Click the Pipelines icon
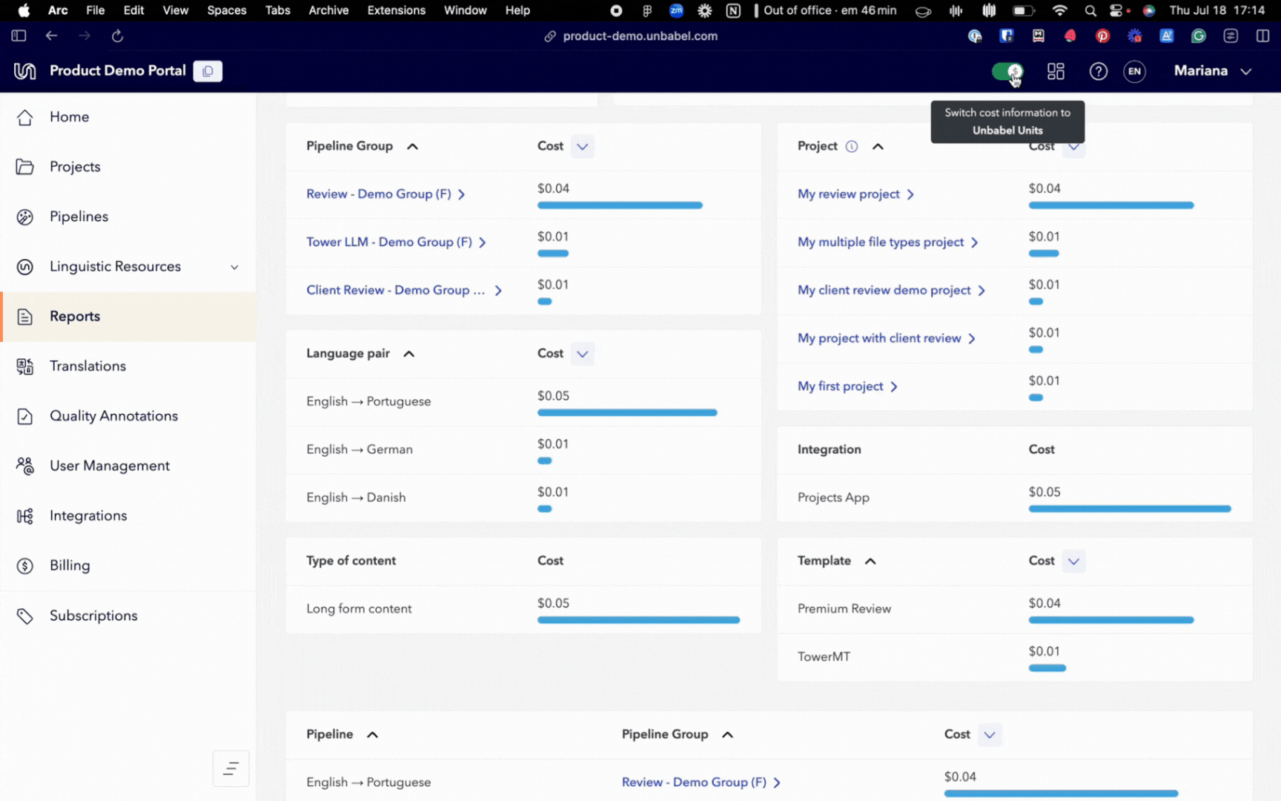This screenshot has height=801, width=1281. pyautogui.click(x=24, y=217)
